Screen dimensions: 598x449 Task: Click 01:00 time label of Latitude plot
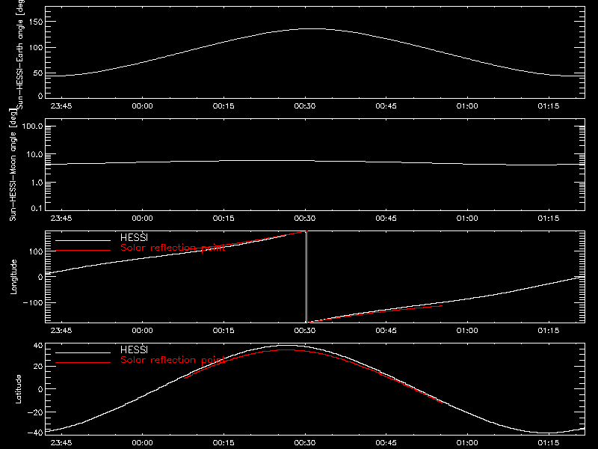click(467, 442)
